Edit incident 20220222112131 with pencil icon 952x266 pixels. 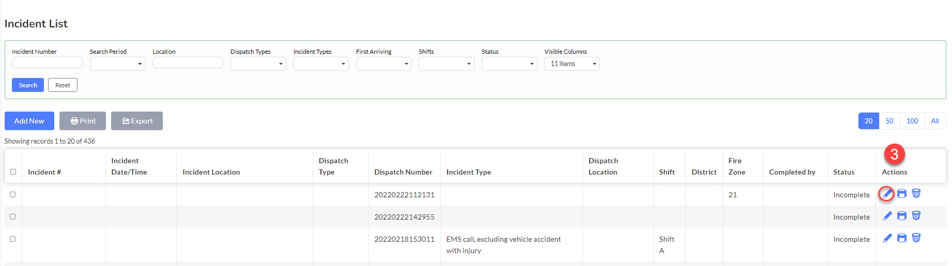click(x=887, y=194)
